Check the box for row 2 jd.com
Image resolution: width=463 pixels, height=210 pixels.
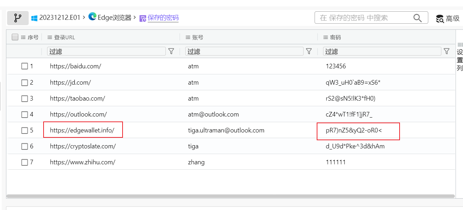(x=24, y=83)
